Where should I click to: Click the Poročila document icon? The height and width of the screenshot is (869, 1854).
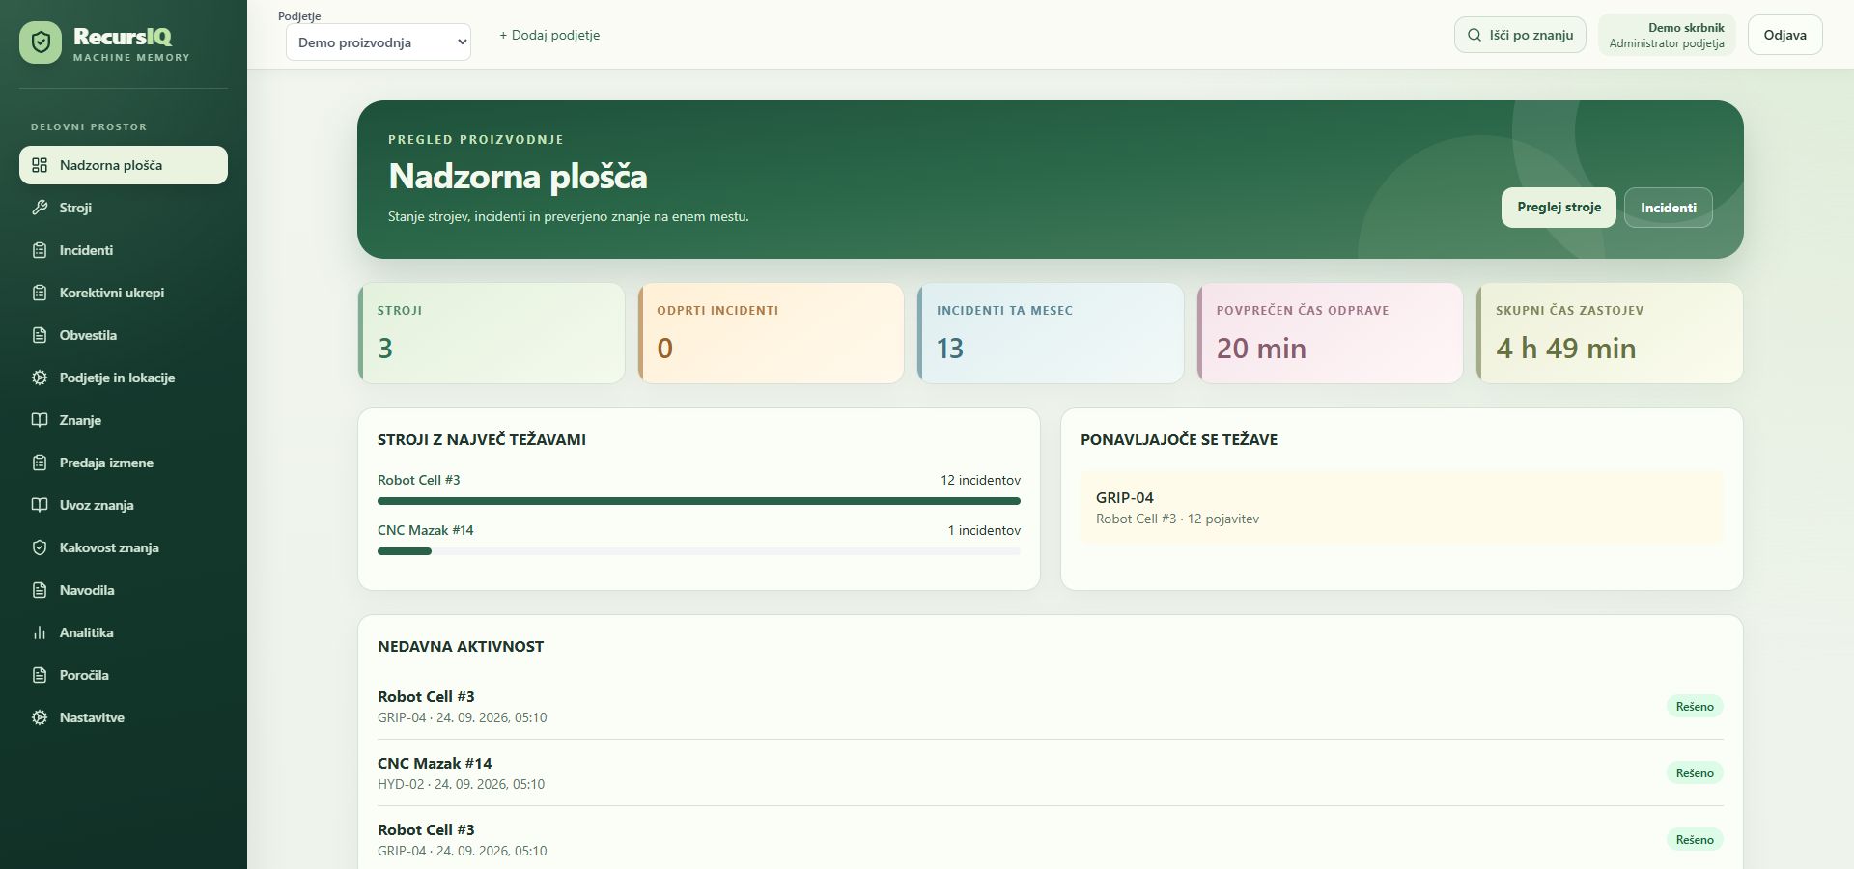40,675
